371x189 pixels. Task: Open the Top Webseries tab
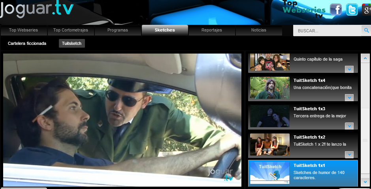(23, 30)
